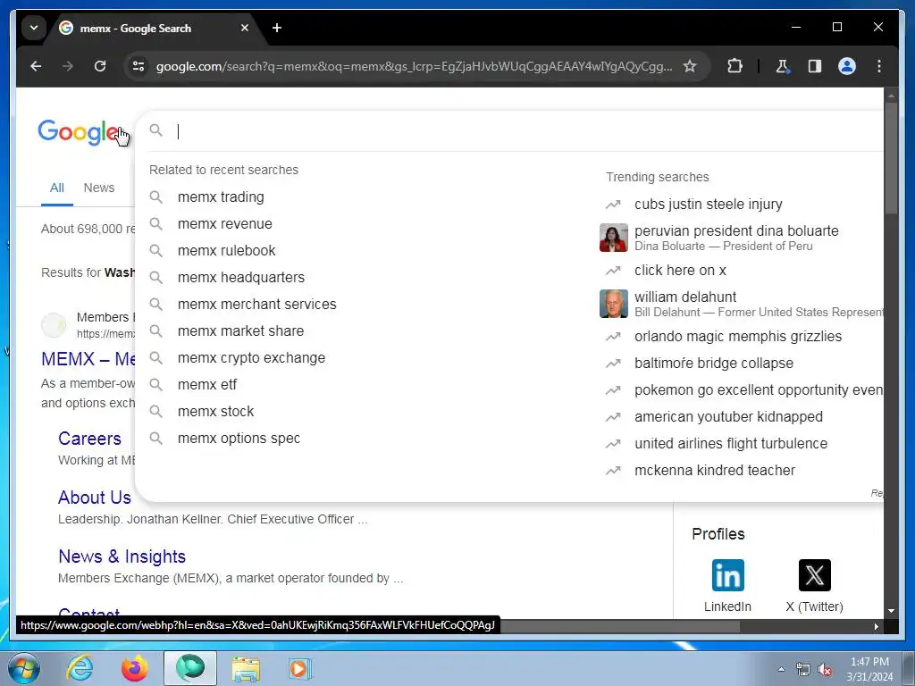The height and width of the screenshot is (686, 915).
Task: Click the vertical scrollbar thumb
Action: pos(891,157)
